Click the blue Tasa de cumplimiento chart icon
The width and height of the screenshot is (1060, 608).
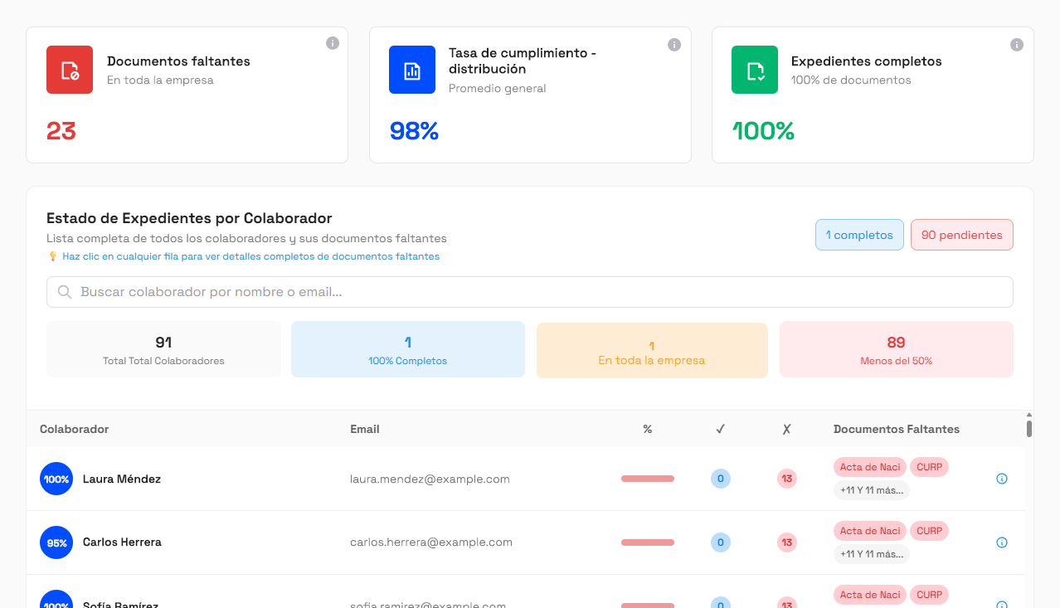[x=412, y=70]
